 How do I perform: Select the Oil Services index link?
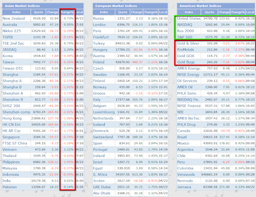(187, 81)
